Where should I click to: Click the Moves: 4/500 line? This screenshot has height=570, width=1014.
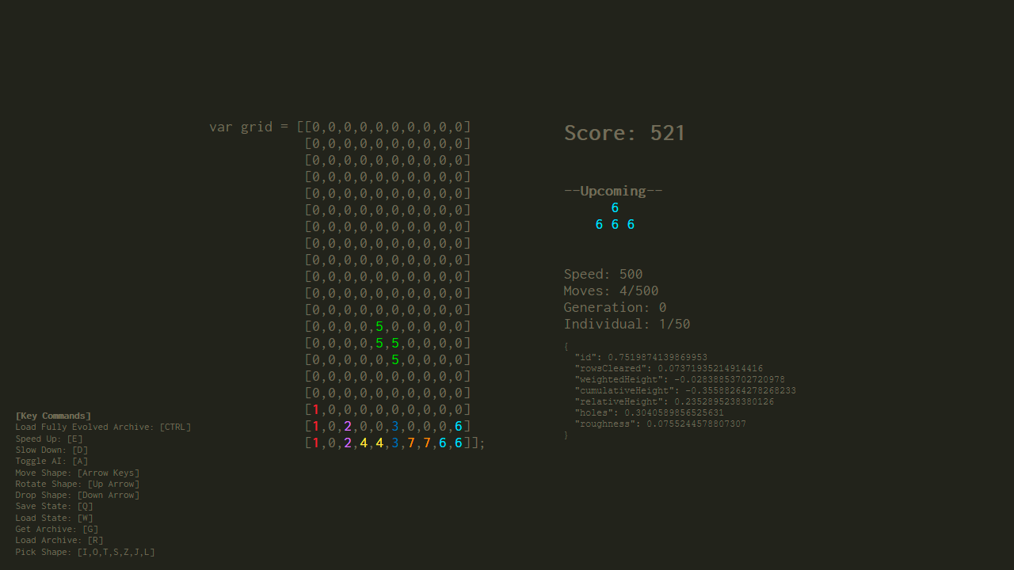611,291
